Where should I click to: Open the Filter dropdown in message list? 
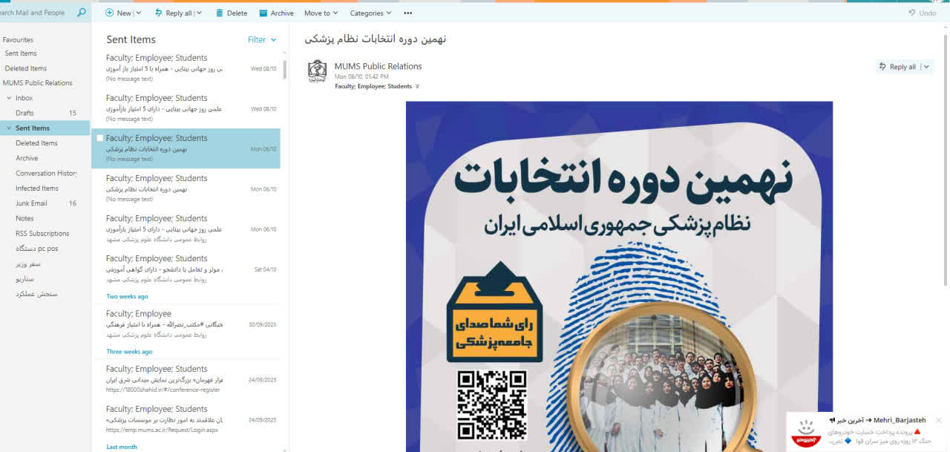[x=262, y=40]
